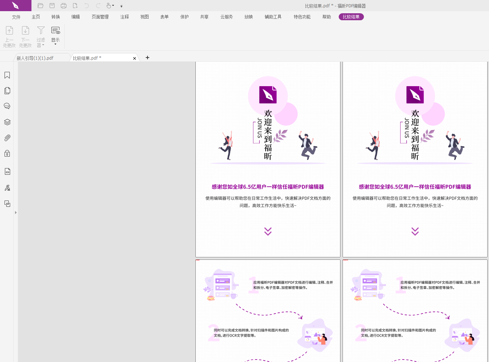The height and width of the screenshot is (362, 489).
Task: Open the 页面管理 menu
Action: tap(100, 17)
